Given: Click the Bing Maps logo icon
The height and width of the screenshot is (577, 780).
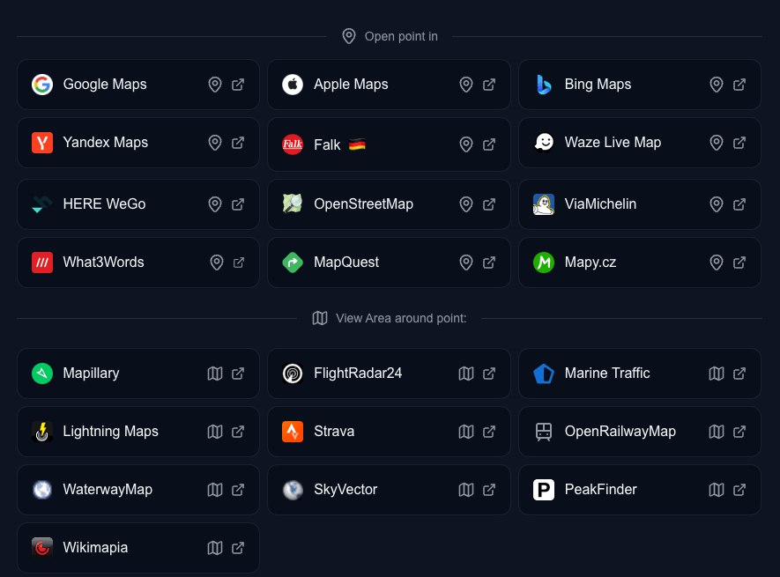Looking at the screenshot, I should (x=544, y=85).
